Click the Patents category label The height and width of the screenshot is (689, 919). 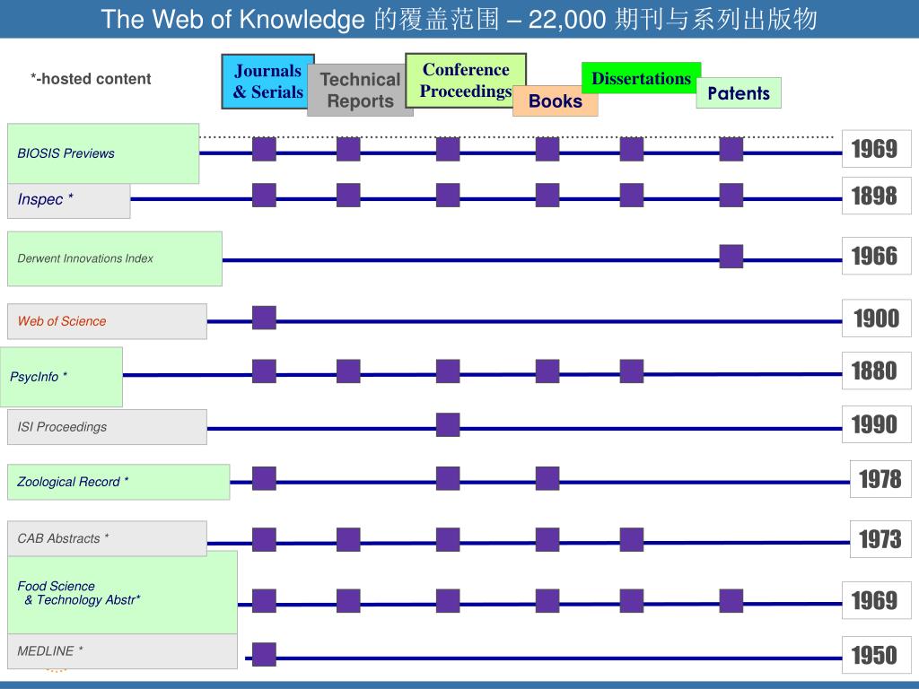739,93
